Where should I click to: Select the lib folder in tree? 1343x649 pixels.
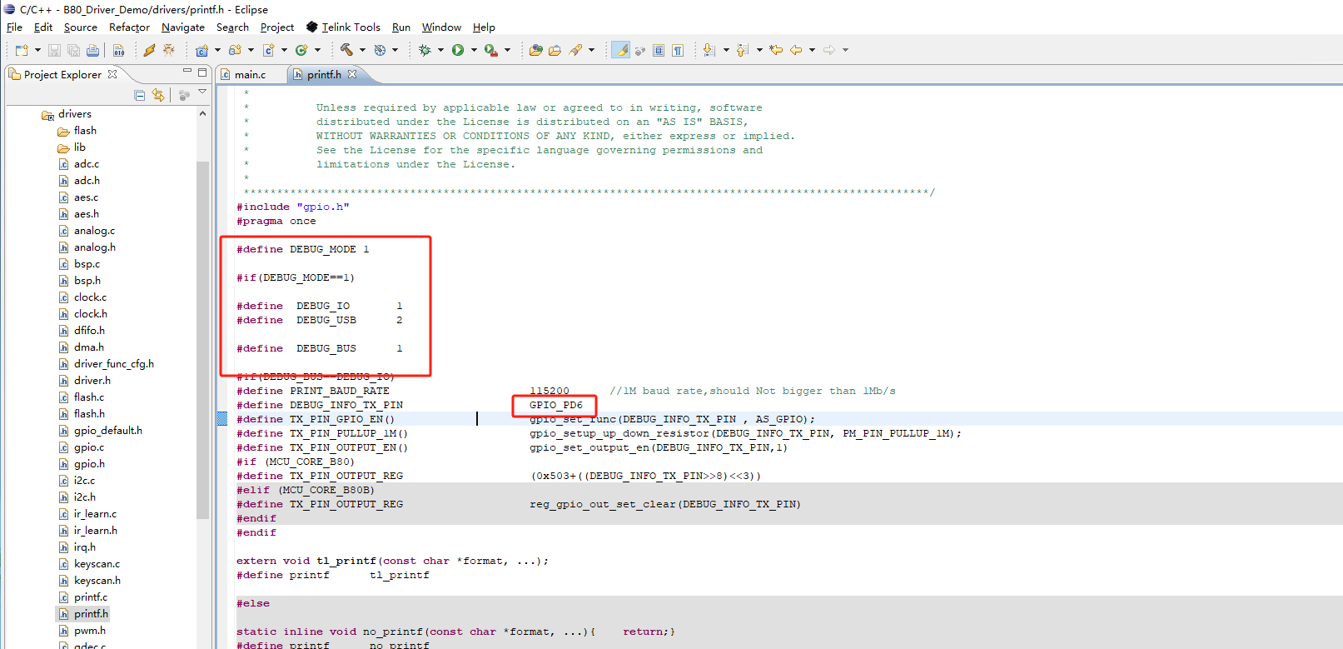(79, 147)
